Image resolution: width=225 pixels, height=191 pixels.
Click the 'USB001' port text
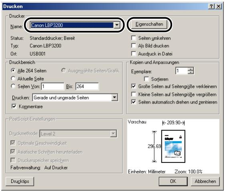[38, 54]
